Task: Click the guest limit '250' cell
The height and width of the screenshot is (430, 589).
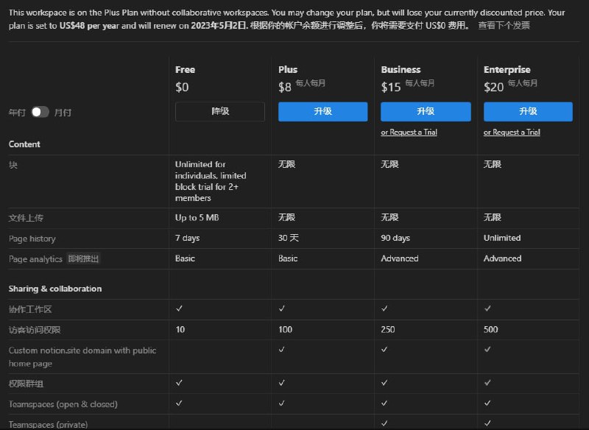Action: (x=388, y=330)
